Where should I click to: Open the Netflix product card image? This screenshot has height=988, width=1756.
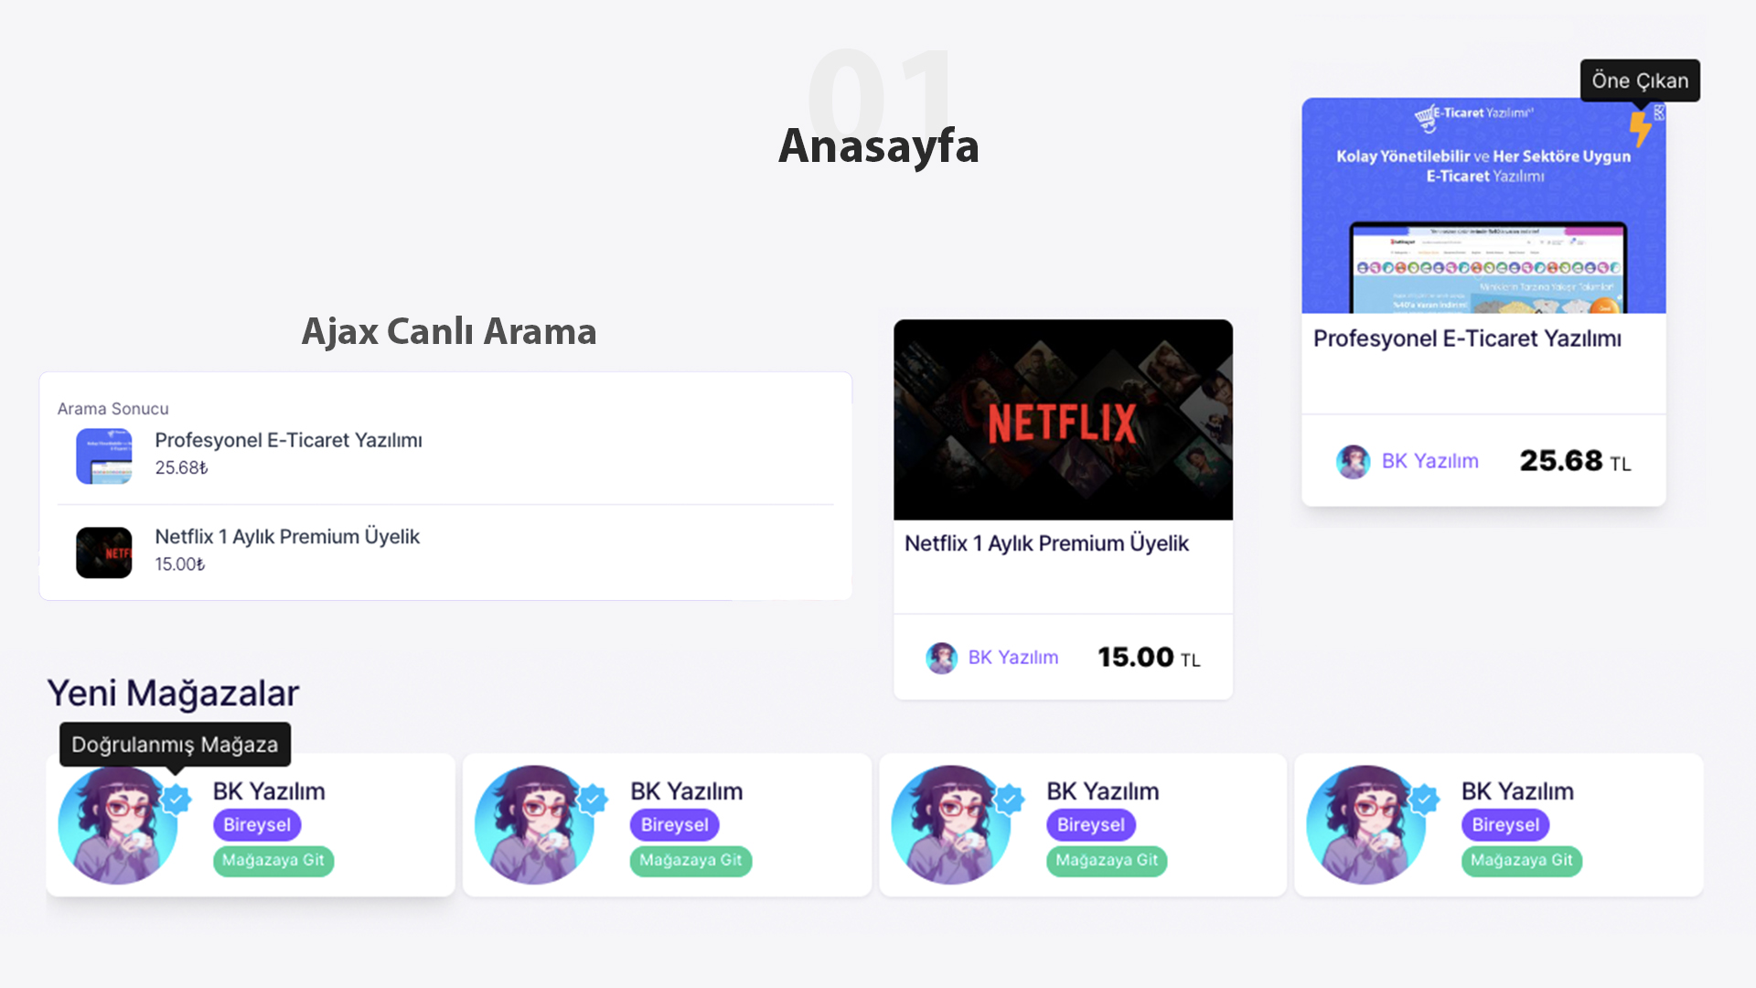pos(1063,420)
